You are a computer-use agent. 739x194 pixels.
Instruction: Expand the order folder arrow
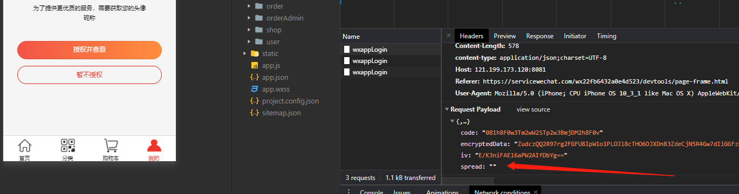249,6
